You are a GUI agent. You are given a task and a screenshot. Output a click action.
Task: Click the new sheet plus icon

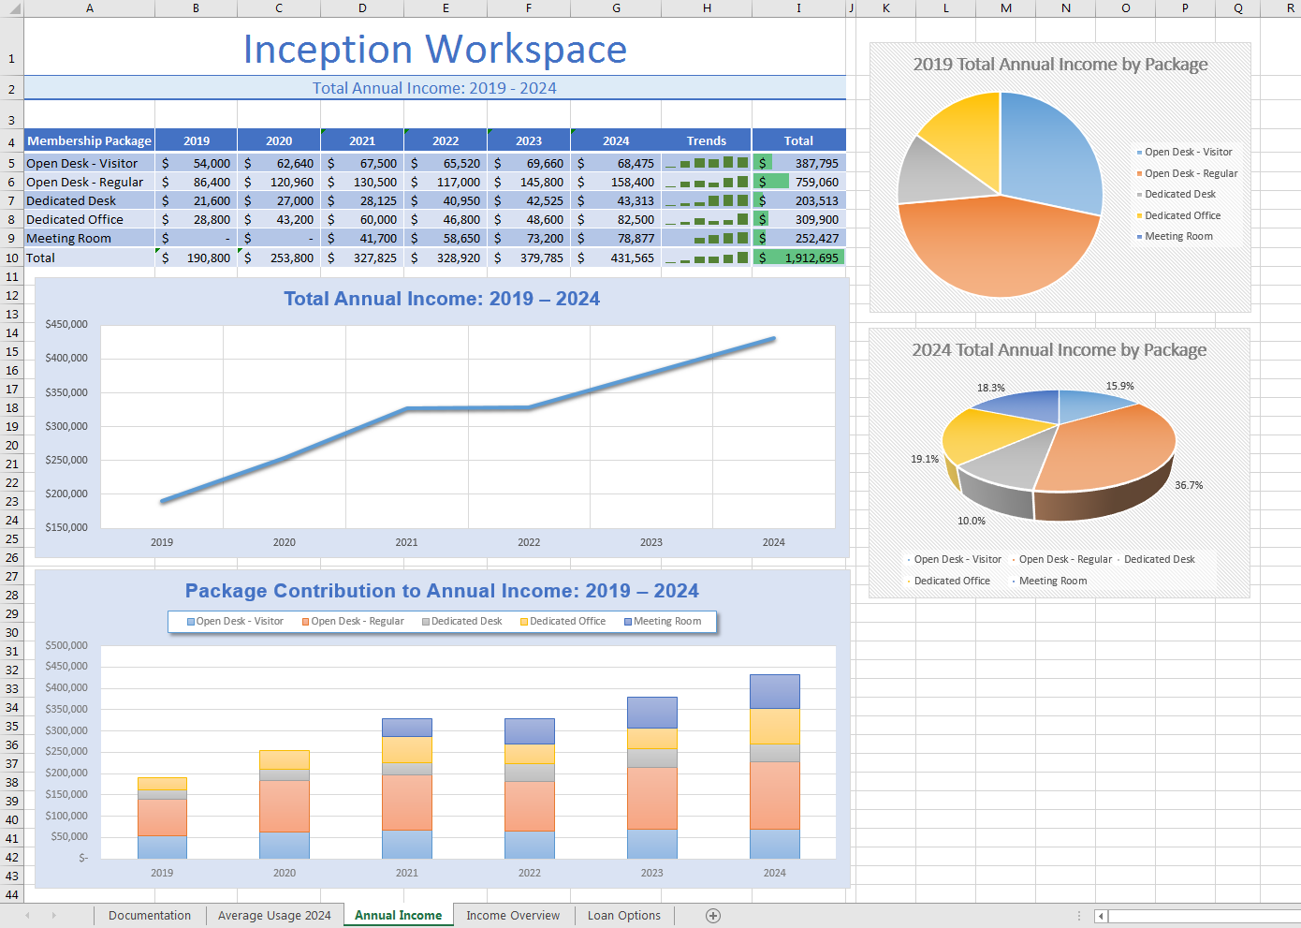point(712,915)
